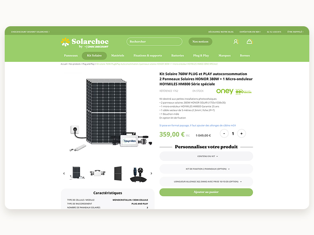Open the shopping basket icon

point(250,42)
